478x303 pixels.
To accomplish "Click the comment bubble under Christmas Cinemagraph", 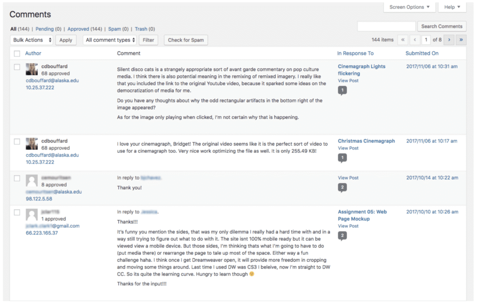I will [x=343, y=158].
